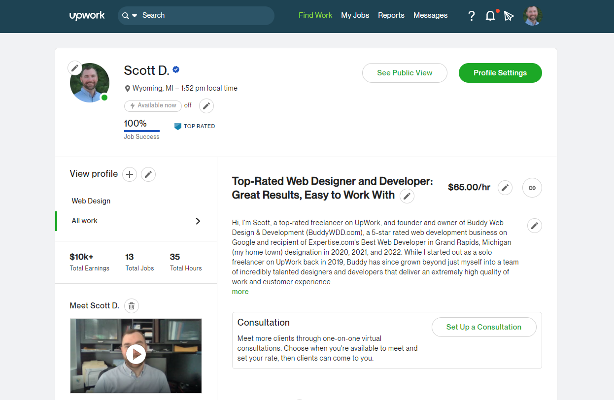
Task: Open the Find Work menu
Action: coord(315,15)
